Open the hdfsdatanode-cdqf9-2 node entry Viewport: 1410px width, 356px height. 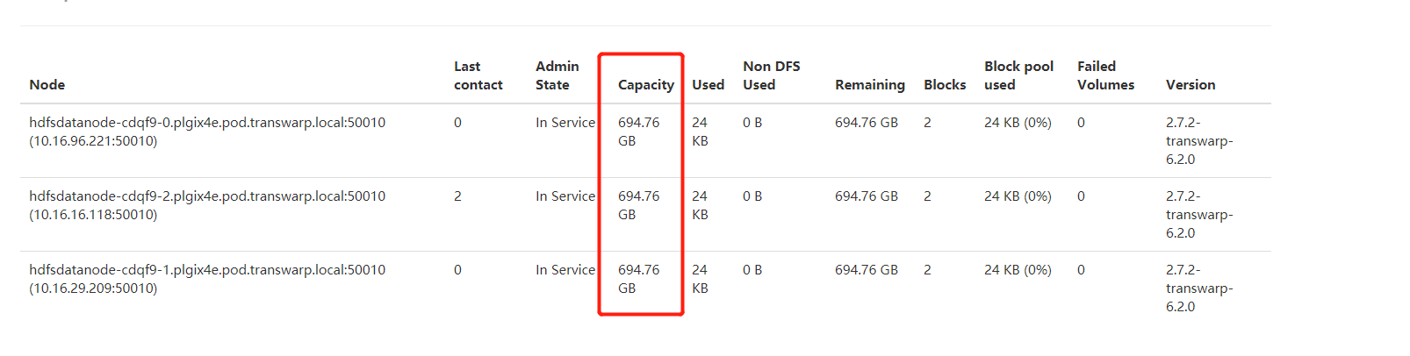pyautogui.click(x=207, y=196)
